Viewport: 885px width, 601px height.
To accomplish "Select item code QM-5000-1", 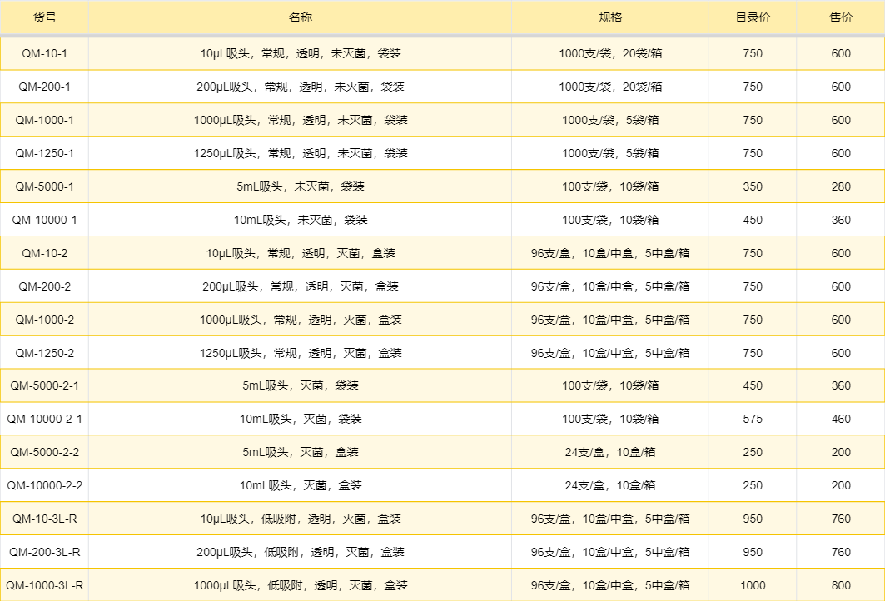I will point(45,186).
